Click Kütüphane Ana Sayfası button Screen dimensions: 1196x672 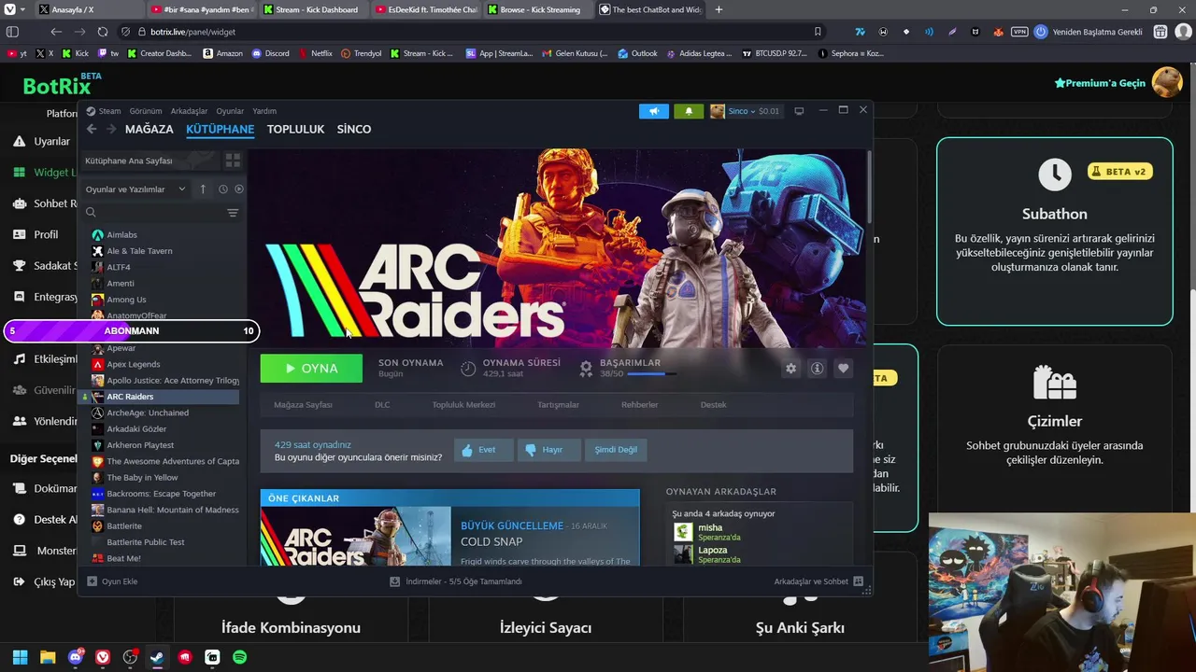click(x=149, y=161)
